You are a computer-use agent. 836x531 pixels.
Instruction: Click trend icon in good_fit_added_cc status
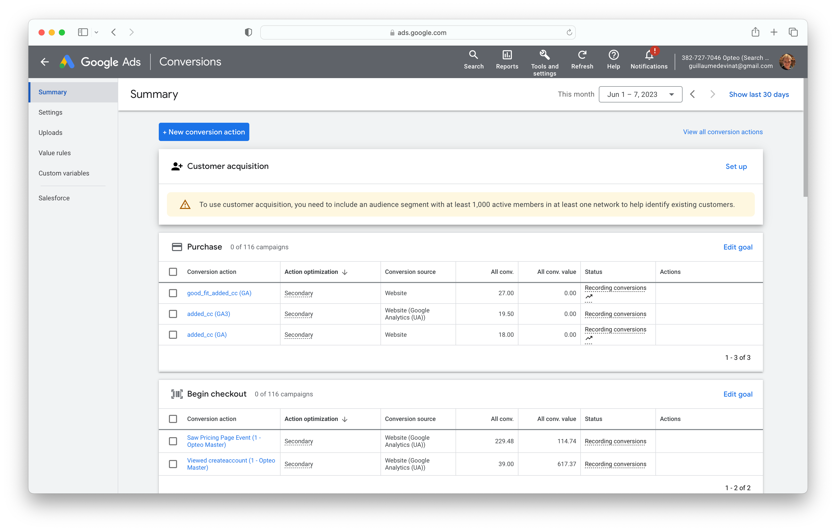[589, 297]
